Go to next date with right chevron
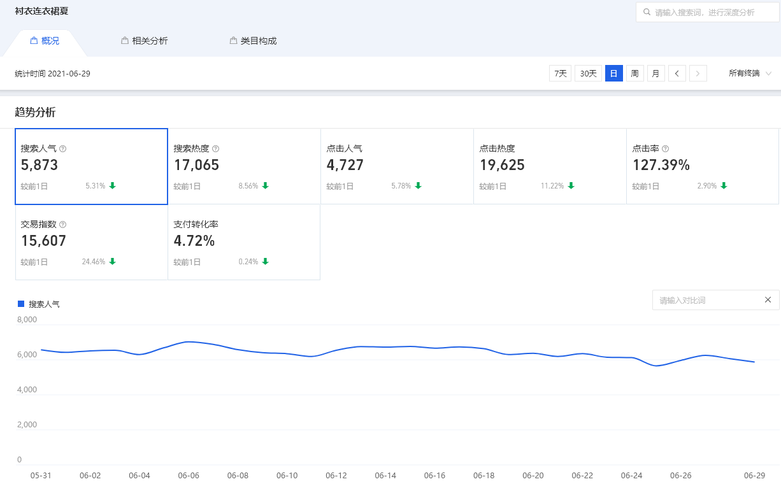Screen dimensions: 781x484 pyautogui.click(x=698, y=73)
